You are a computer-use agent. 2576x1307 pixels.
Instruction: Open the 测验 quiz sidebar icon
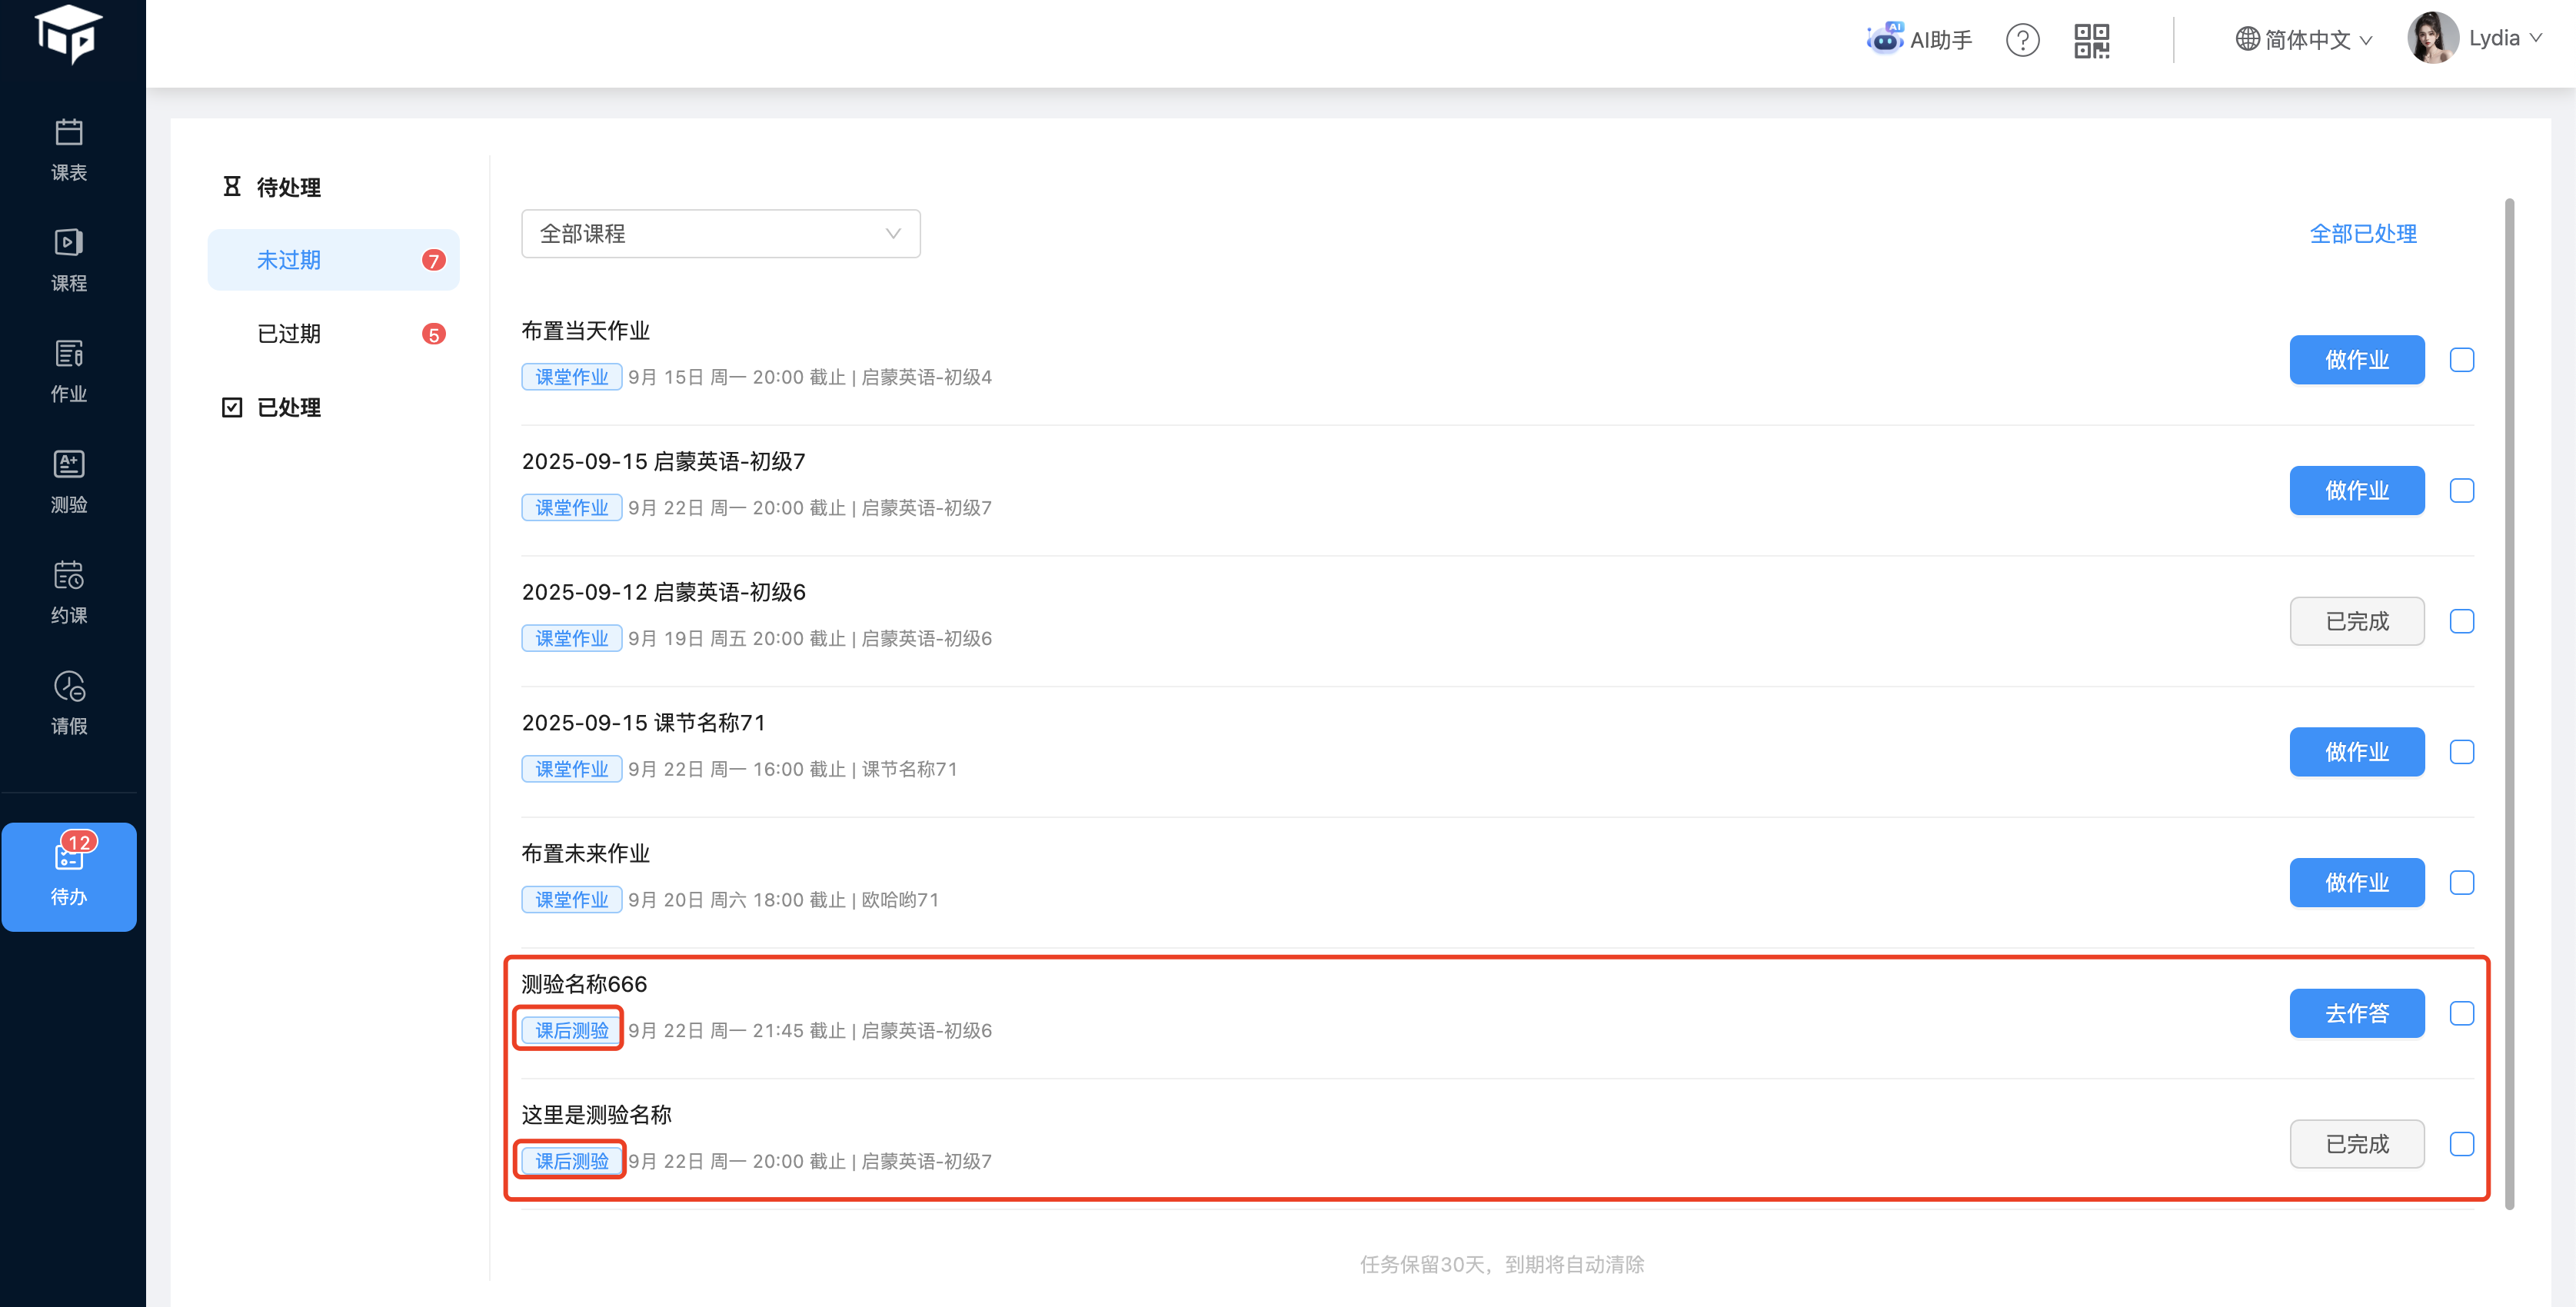pyautogui.click(x=68, y=481)
